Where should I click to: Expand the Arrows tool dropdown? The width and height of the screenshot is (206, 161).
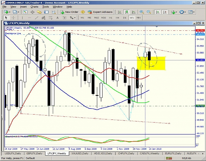click(75, 17)
